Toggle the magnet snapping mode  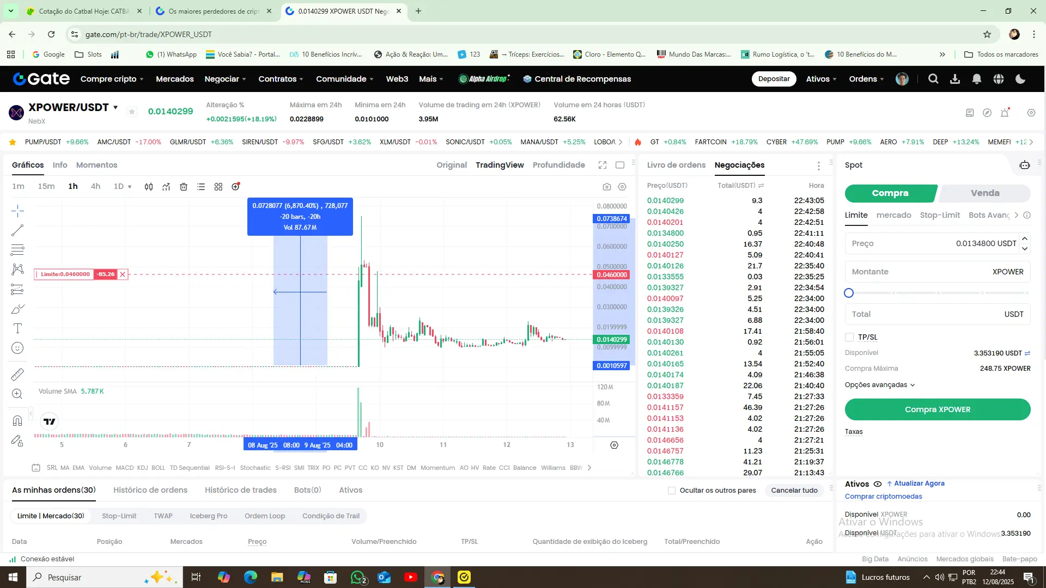(x=17, y=420)
